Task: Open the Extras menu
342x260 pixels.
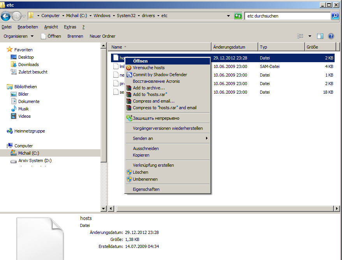Action: (70, 27)
